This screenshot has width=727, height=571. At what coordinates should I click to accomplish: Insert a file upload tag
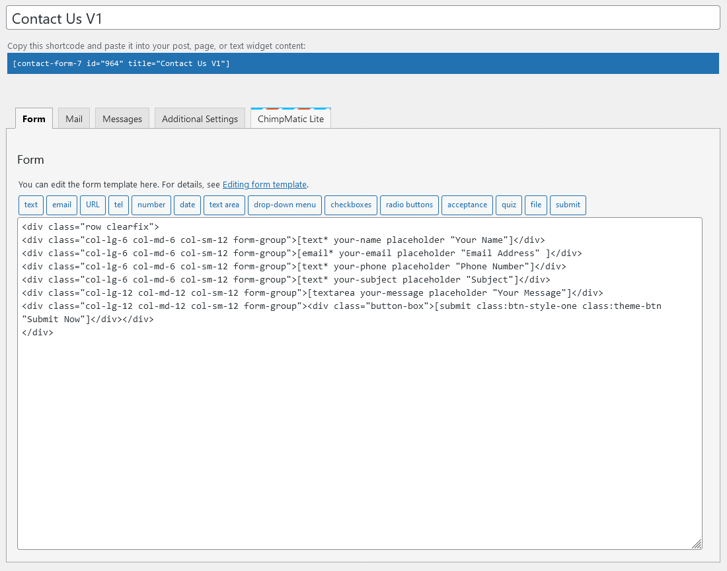(535, 205)
